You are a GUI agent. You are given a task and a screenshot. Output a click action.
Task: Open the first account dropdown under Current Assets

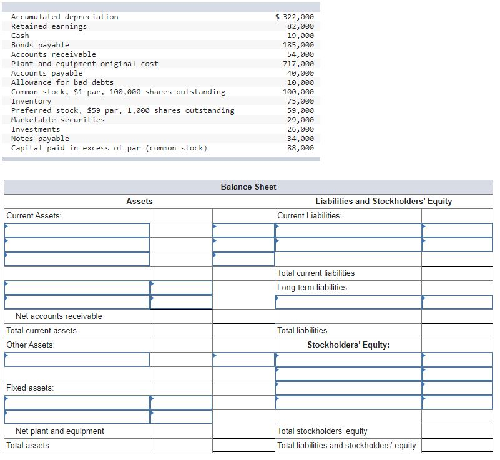[x=77, y=230]
